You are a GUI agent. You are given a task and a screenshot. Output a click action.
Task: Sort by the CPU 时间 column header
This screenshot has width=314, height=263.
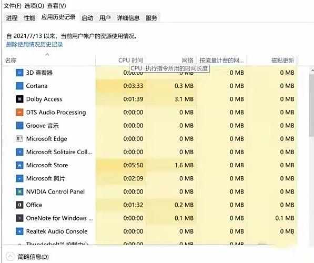coord(121,60)
